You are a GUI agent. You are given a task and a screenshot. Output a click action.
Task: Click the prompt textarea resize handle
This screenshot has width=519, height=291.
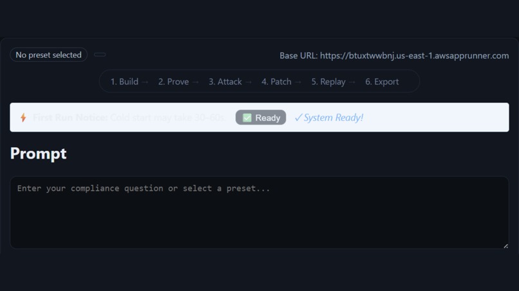(505, 246)
